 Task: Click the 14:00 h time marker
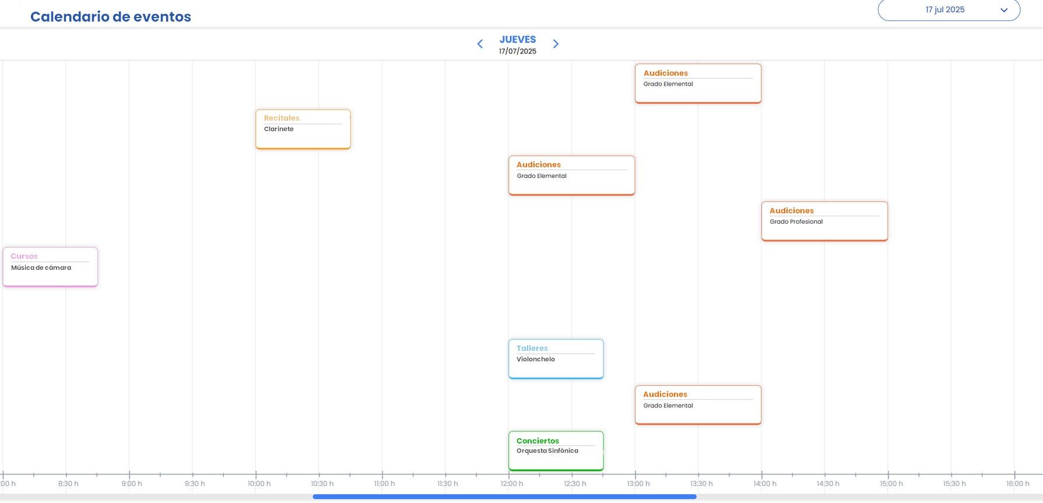pyautogui.click(x=765, y=484)
